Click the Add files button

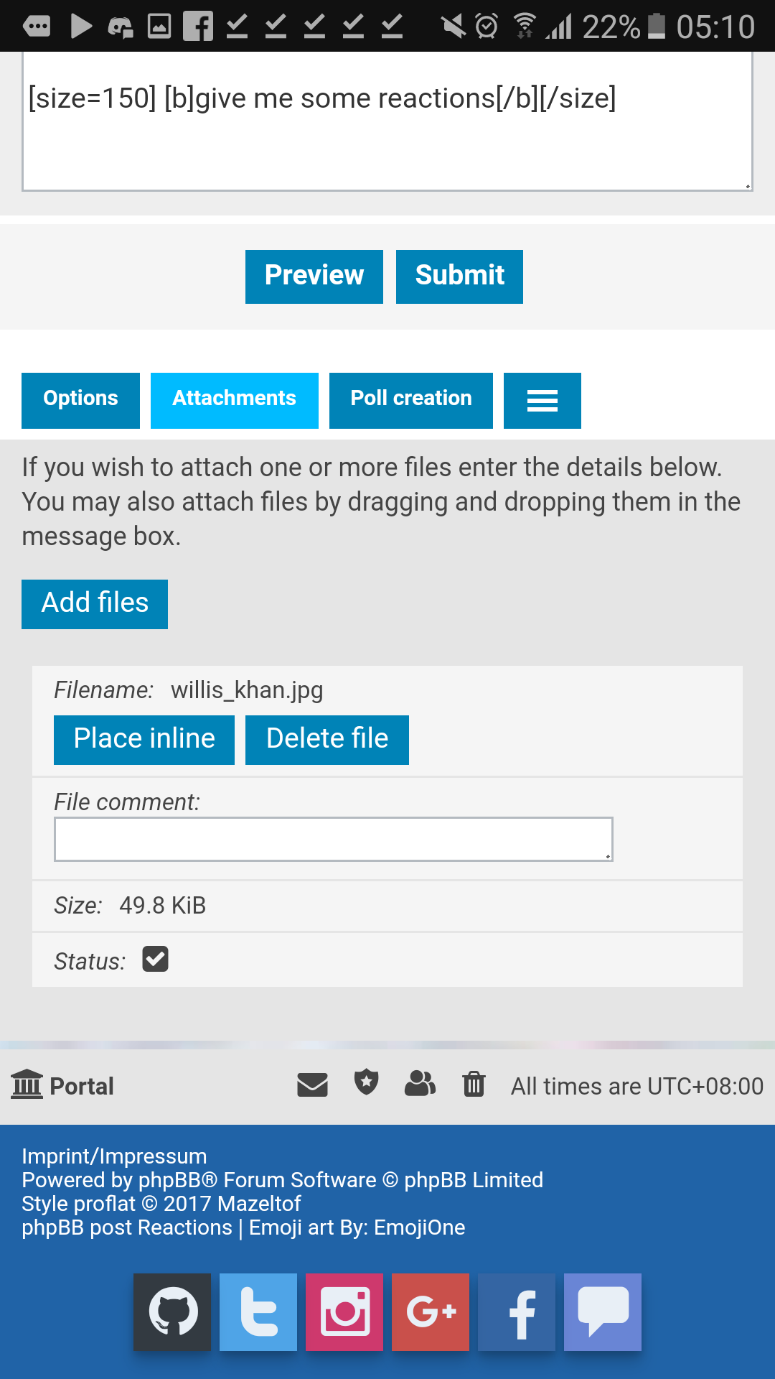point(95,604)
